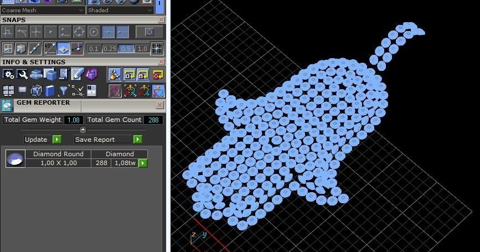Click the '1,00 X 1,00' size cell
This screenshot has width=480, height=252.
coord(59,163)
